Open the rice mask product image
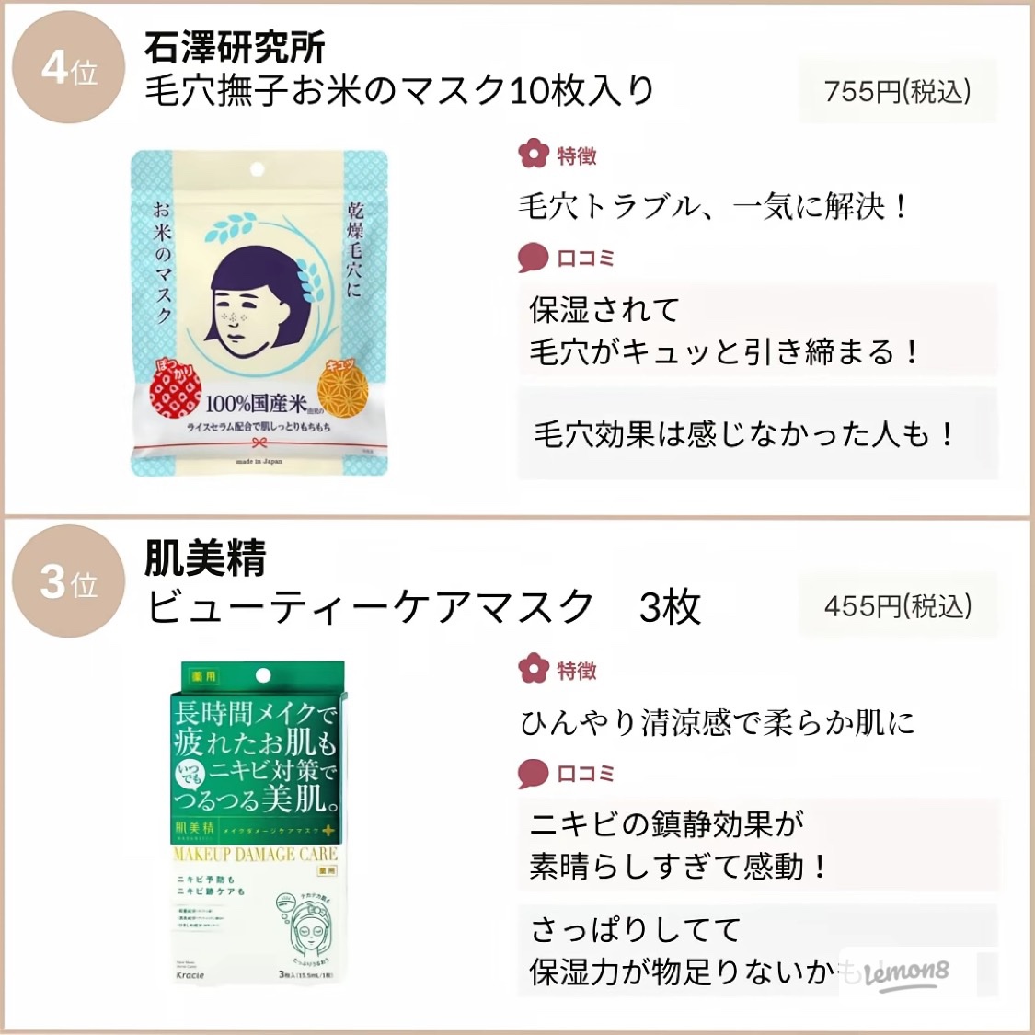The image size is (1035, 1035). pyautogui.click(x=259, y=313)
